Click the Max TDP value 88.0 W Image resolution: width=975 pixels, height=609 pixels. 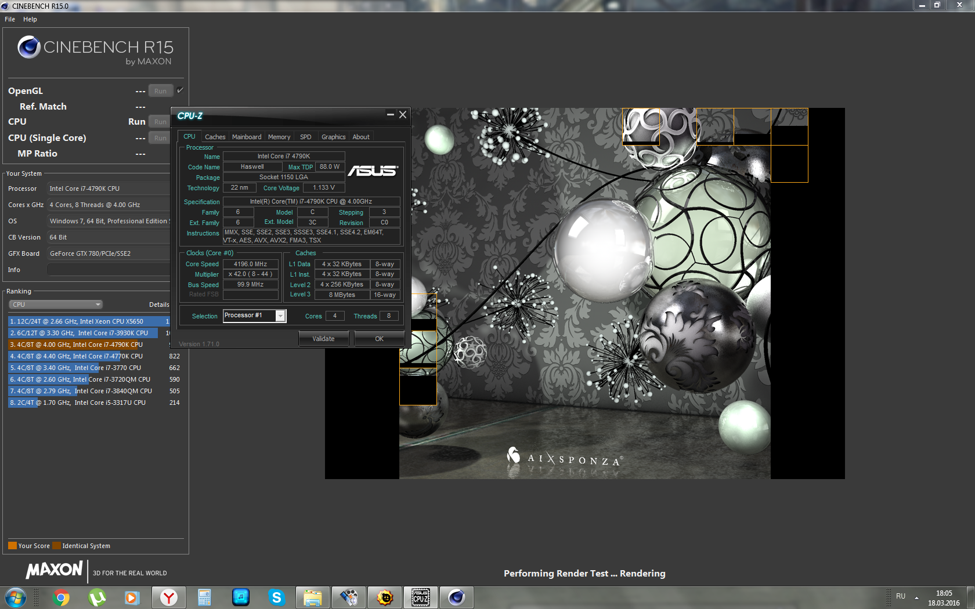click(x=330, y=167)
